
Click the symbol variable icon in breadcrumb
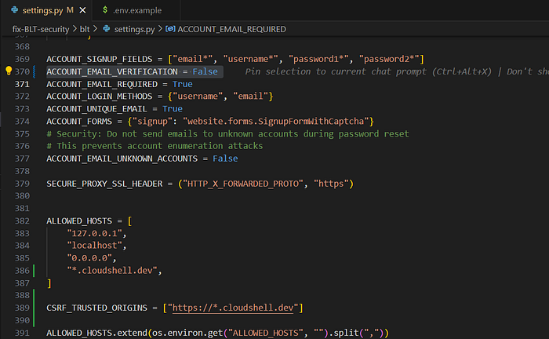(170, 29)
